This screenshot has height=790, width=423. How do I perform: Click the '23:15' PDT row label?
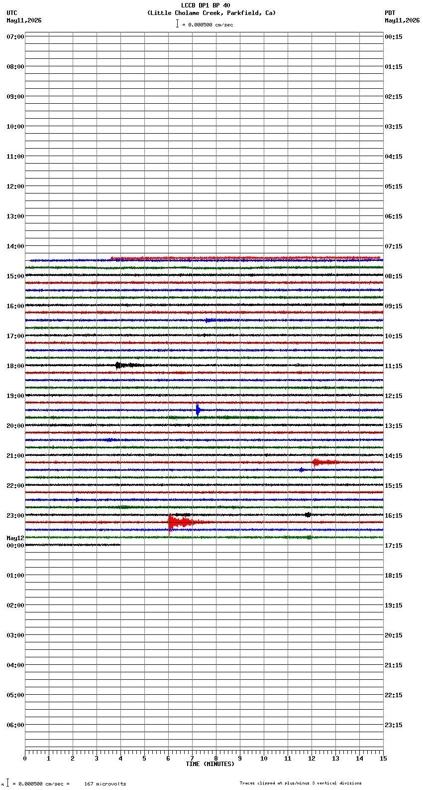[x=394, y=725]
